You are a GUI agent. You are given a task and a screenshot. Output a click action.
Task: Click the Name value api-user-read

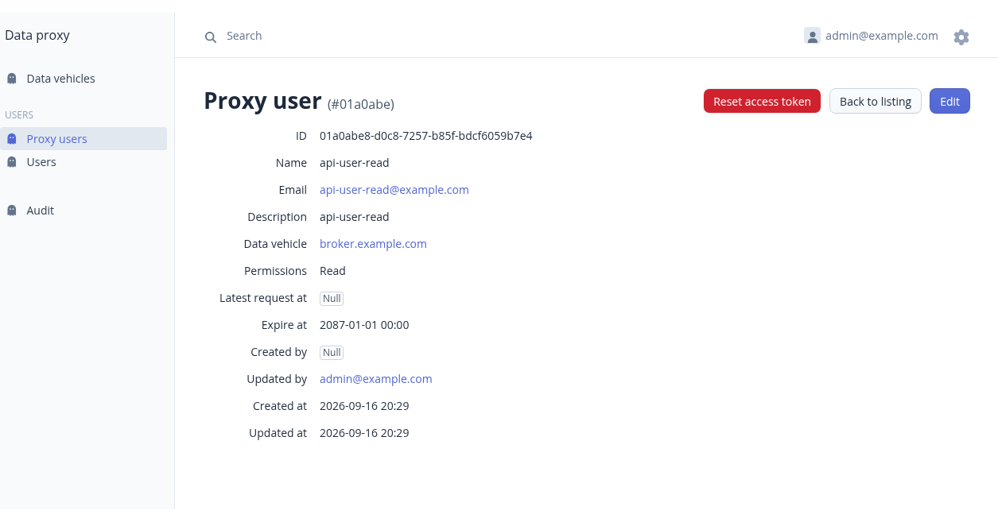(x=355, y=163)
